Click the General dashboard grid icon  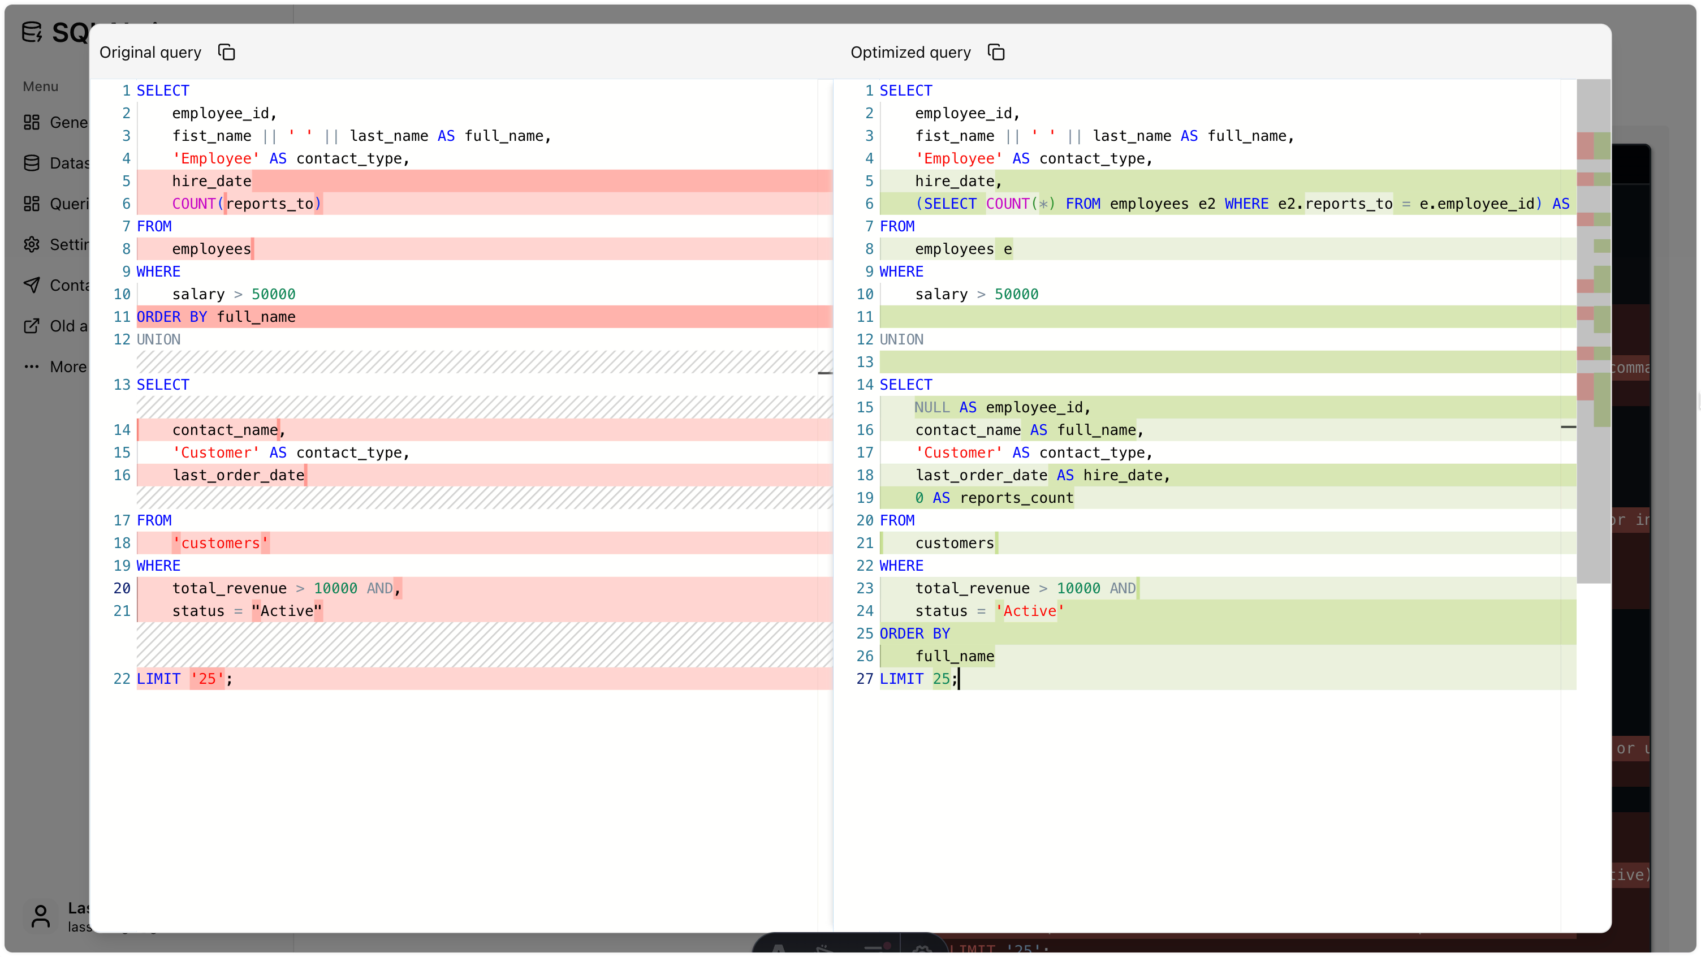pyautogui.click(x=32, y=122)
